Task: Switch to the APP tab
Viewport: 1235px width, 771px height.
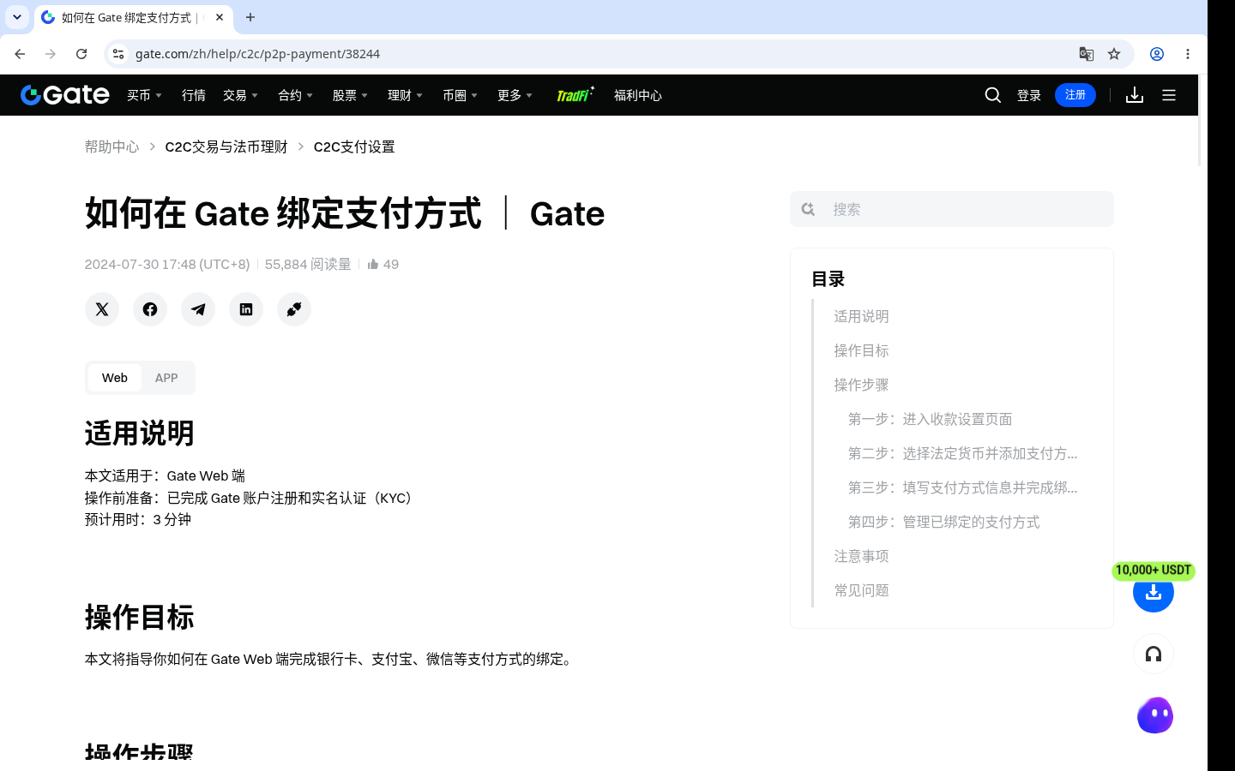Action: pos(166,378)
